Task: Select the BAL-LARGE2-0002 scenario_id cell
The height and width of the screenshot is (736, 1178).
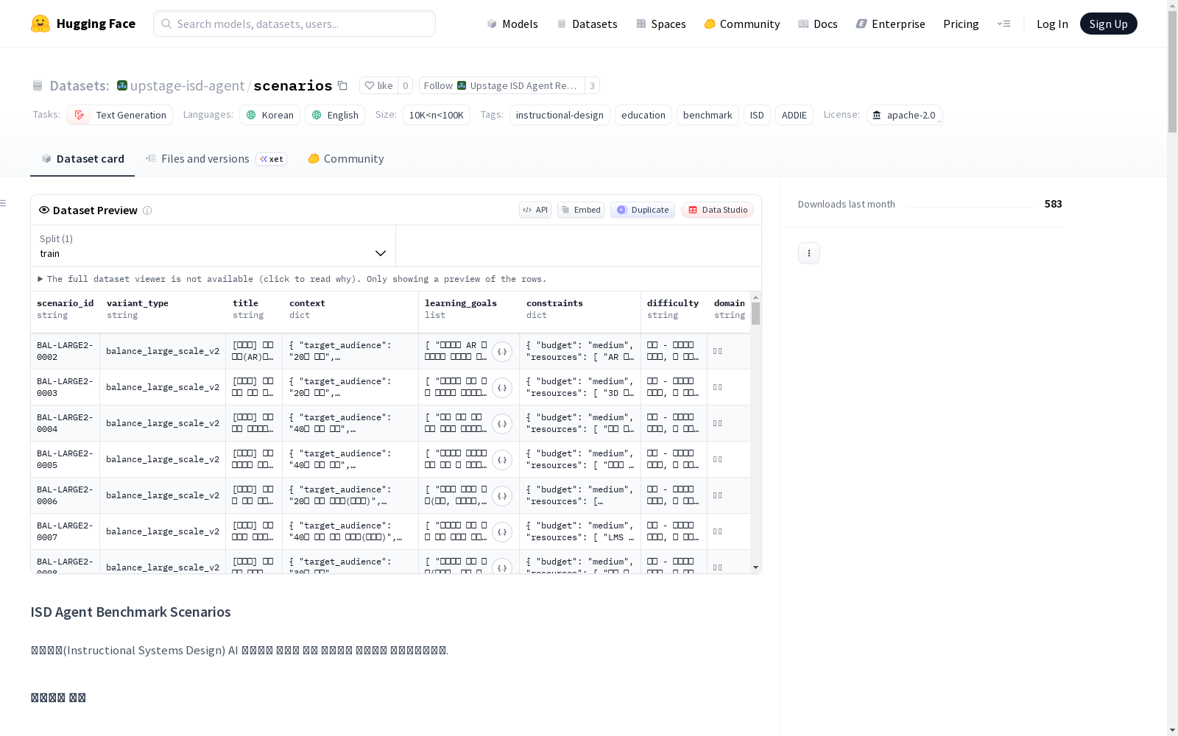Action: coord(65,351)
